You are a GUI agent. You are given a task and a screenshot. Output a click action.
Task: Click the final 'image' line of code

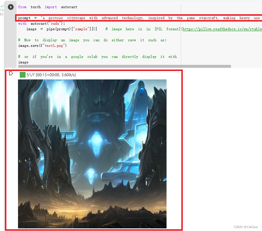pyautogui.click(x=23, y=62)
